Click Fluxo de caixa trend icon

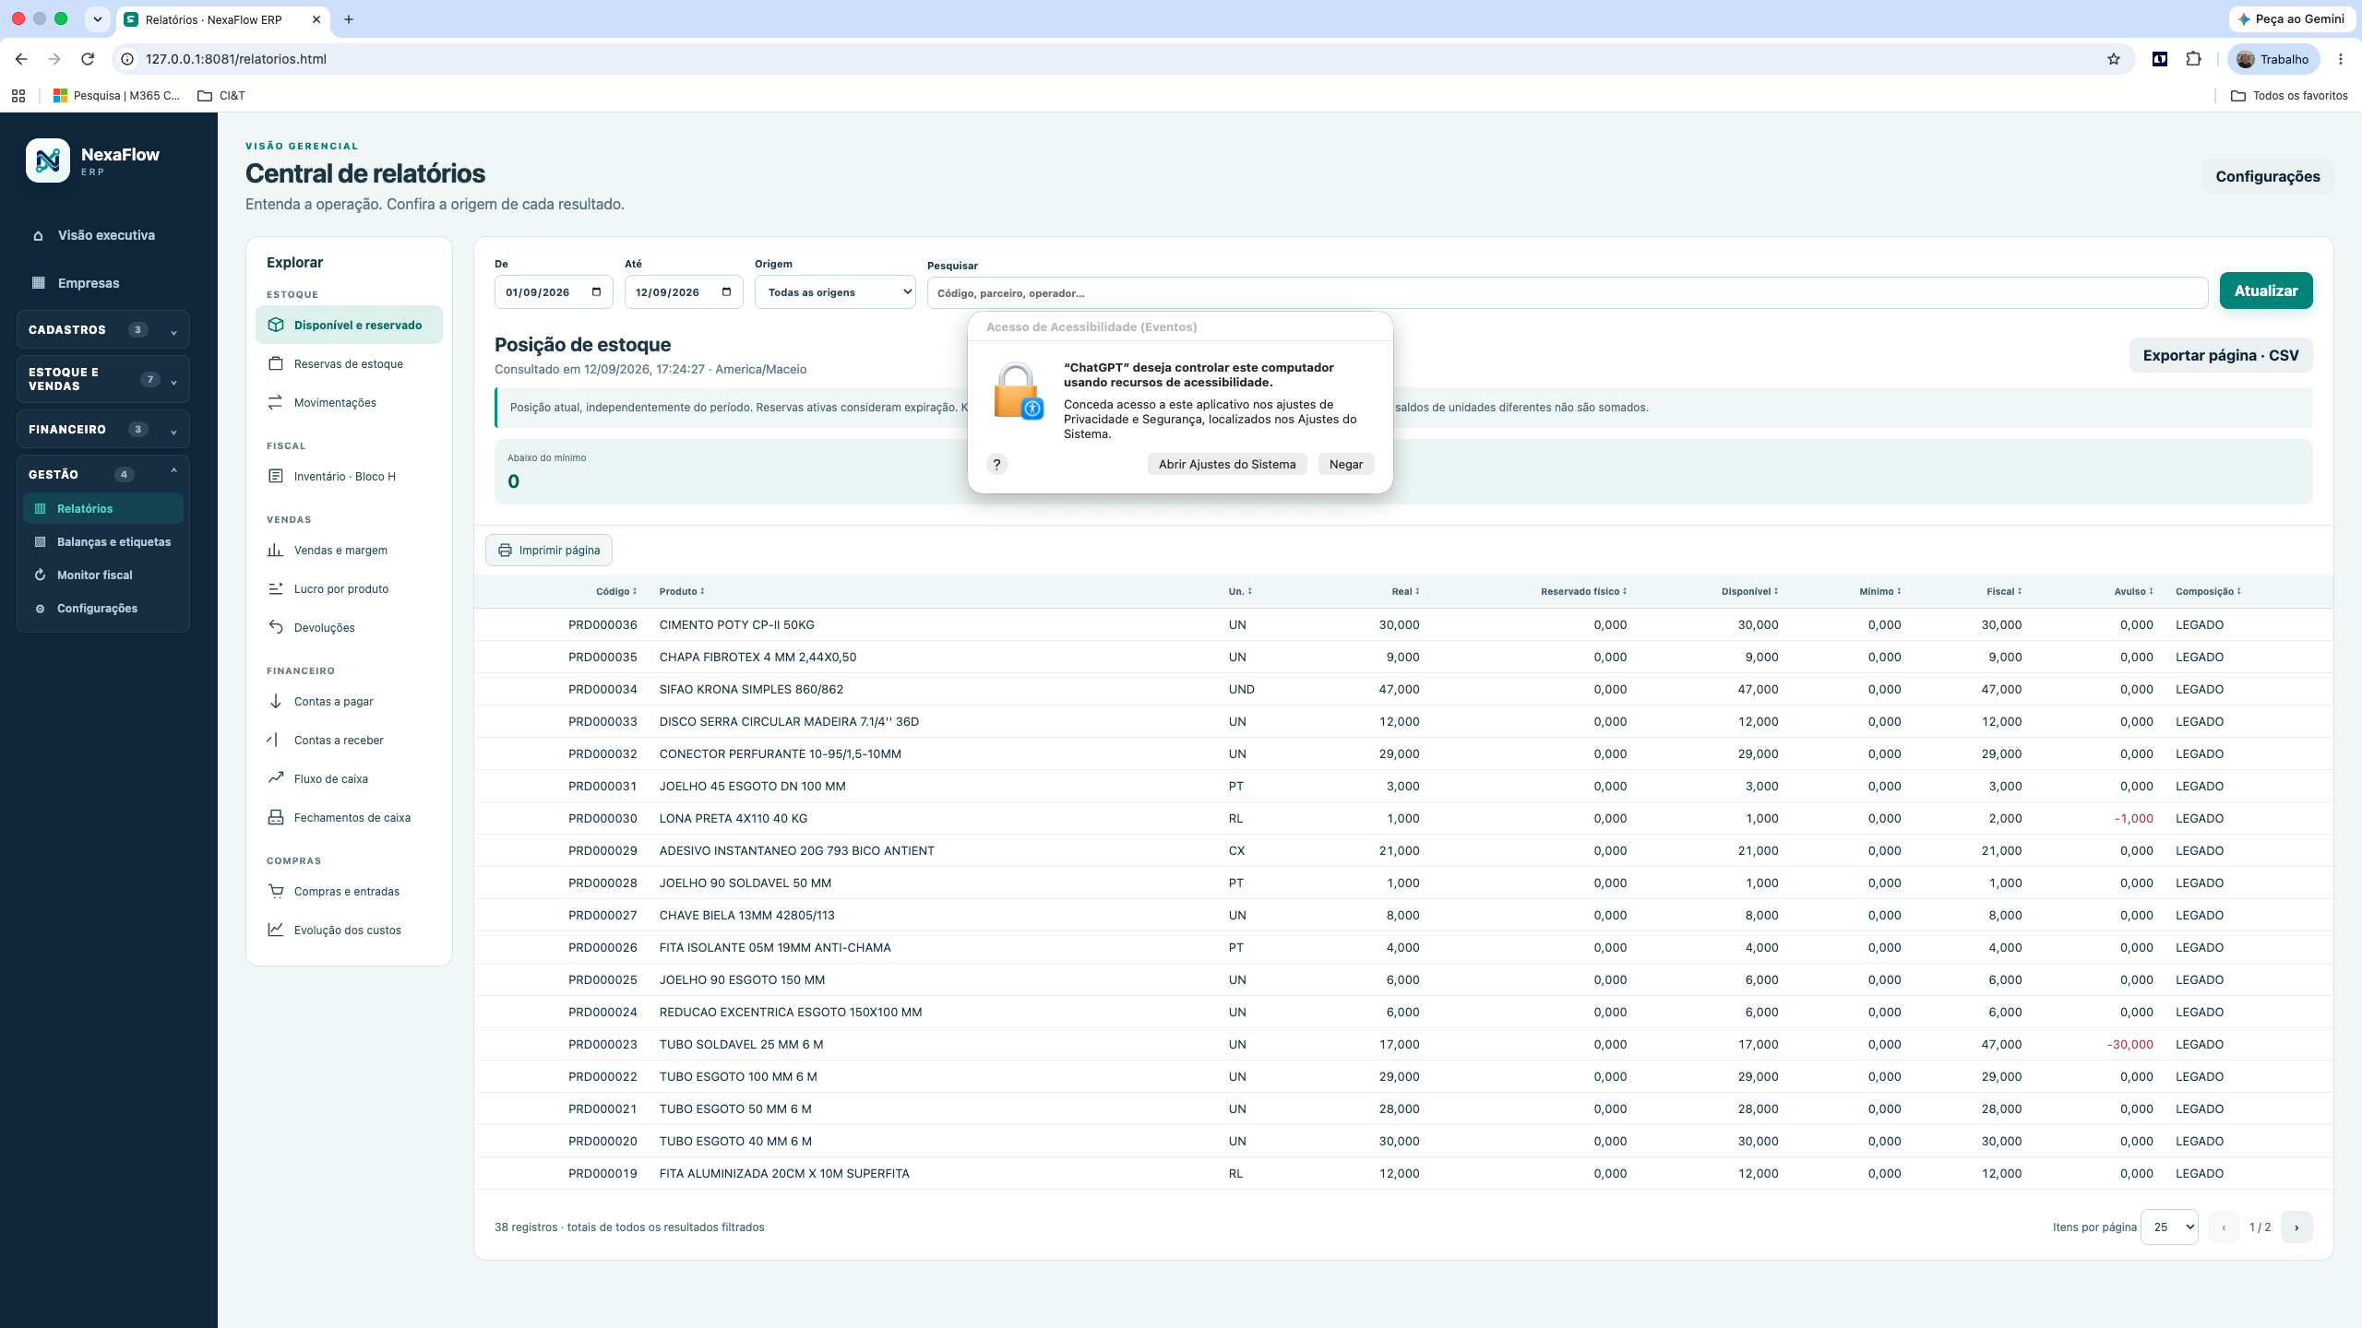tap(276, 778)
